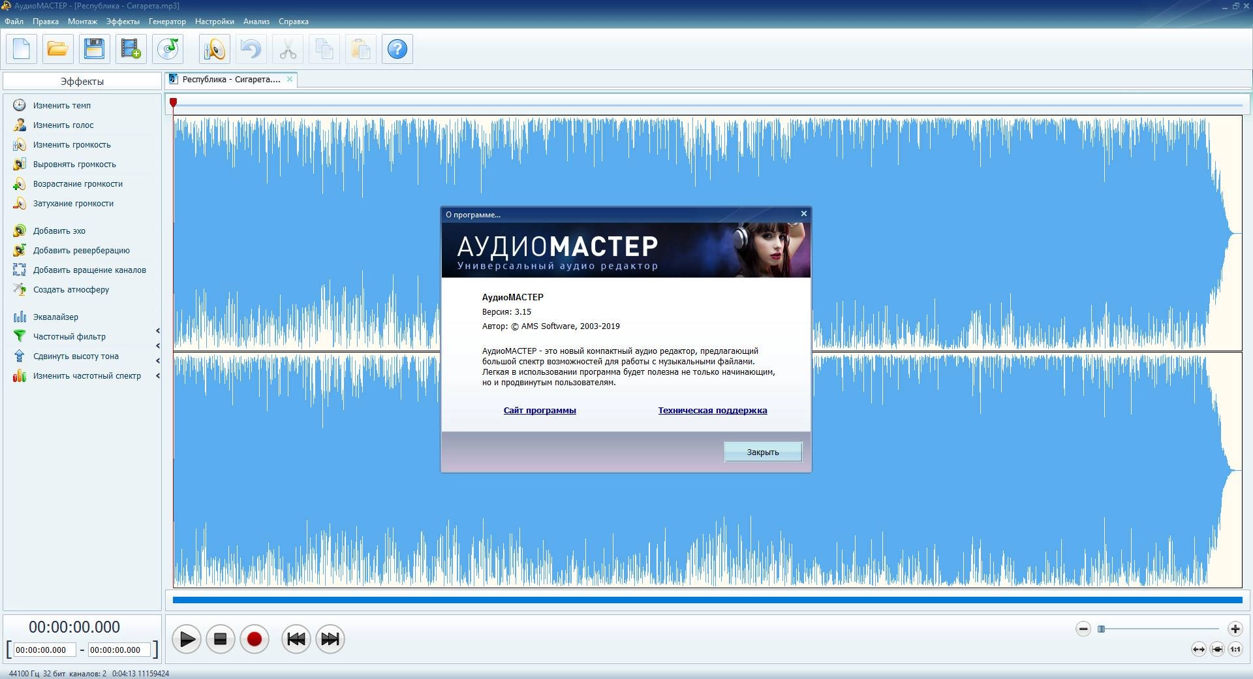
Task: Click the selection end time field
Action: click(x=119, y=650)
